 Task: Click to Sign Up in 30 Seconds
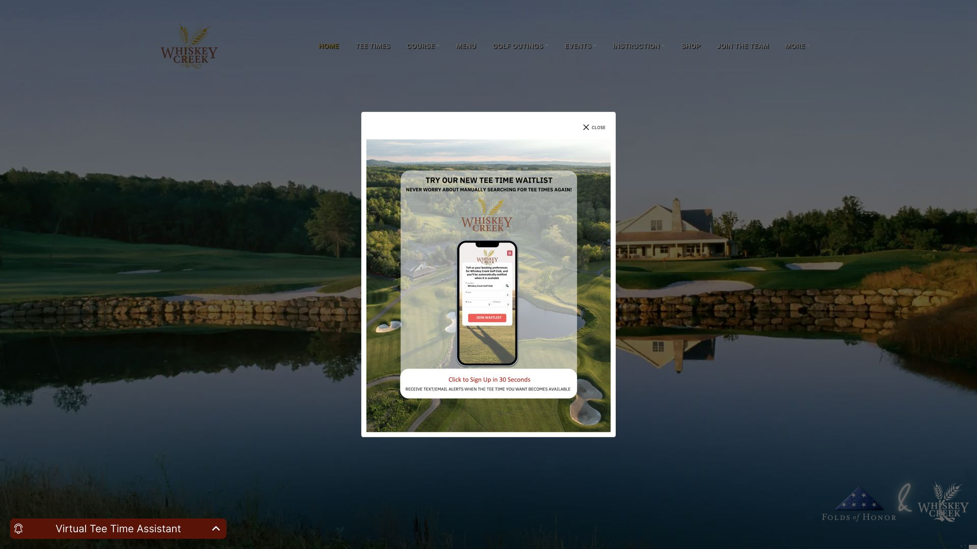click(489, 379)
